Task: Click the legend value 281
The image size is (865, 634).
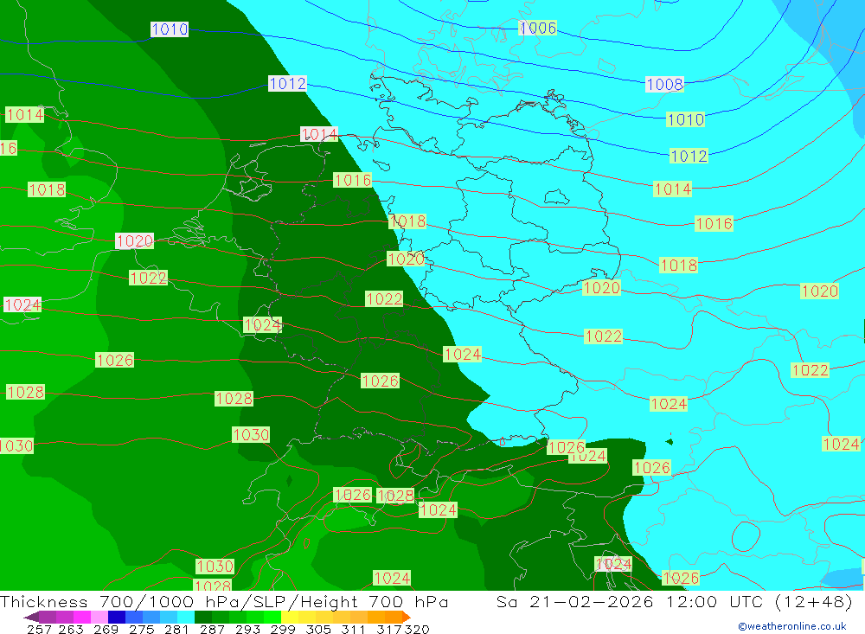Action: click(x=176, y=629)
